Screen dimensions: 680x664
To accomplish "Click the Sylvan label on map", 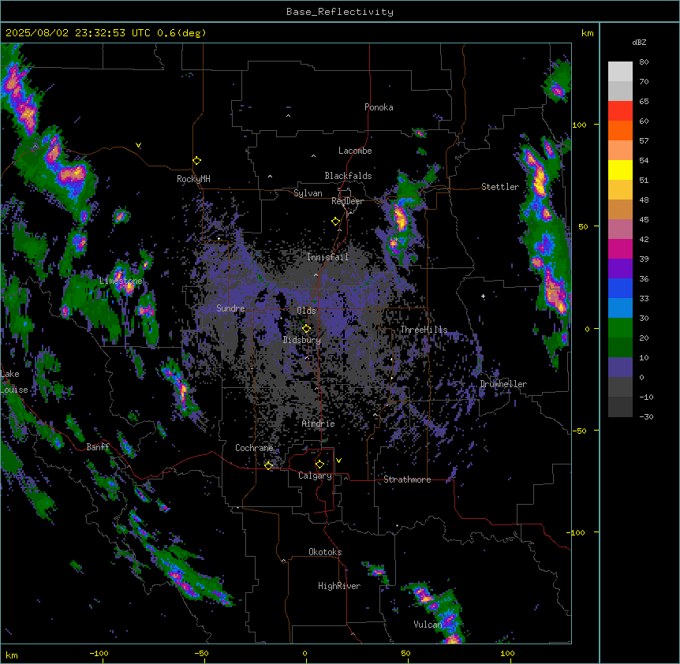I will [x=308, y=193].
